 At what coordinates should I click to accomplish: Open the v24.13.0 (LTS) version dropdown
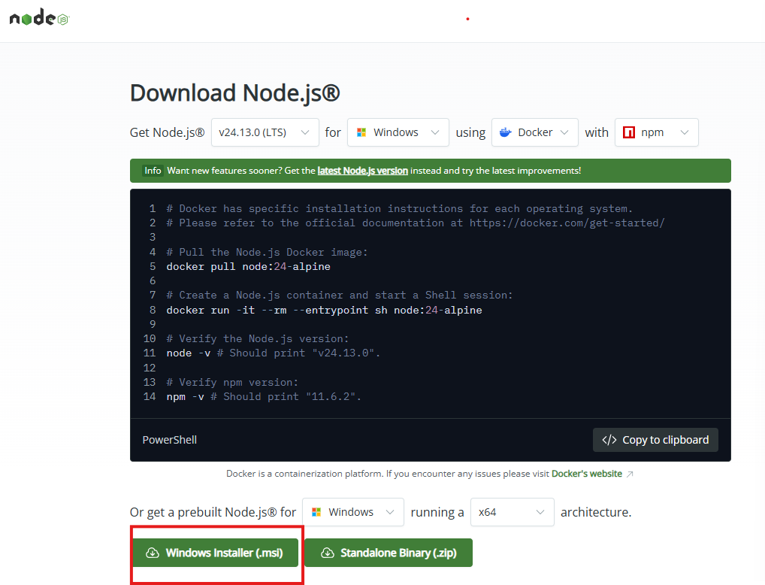(265, 132)
